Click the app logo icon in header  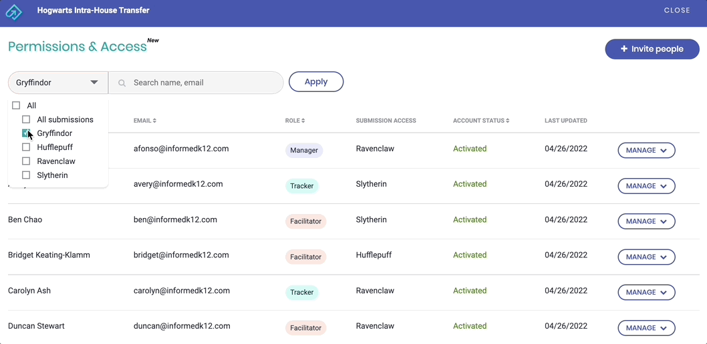(x=13, y=12)
